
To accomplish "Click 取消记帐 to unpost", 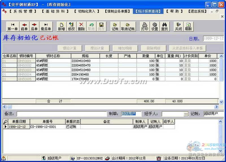I will pos(128,27).
